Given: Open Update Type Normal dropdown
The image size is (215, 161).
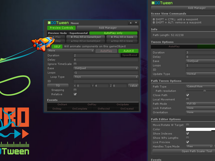Looking at the screenshot, I should pyautogui.click(x=200, y=74).
